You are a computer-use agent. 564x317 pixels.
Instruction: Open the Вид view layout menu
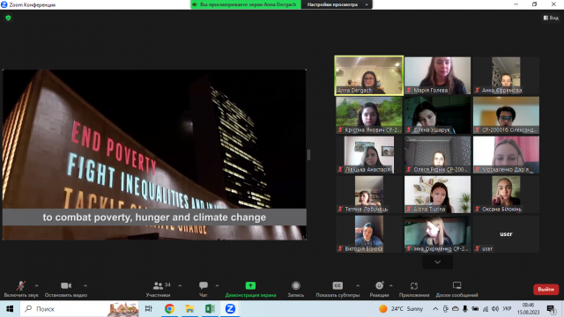(x=551, y=18)
